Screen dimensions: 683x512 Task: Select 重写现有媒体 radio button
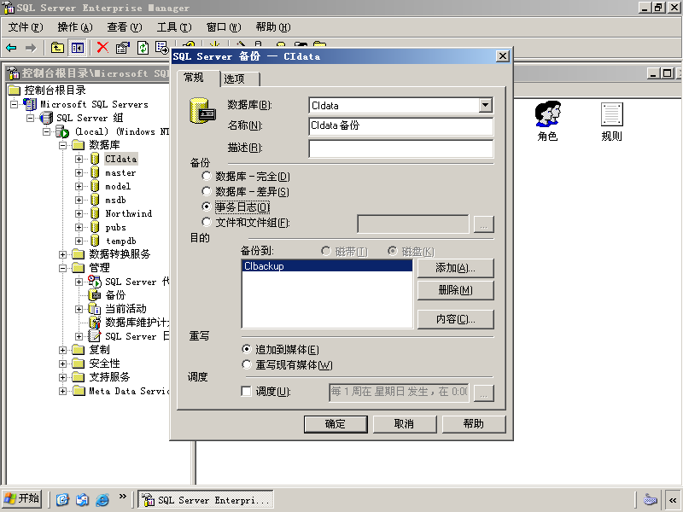coord(247,365)
